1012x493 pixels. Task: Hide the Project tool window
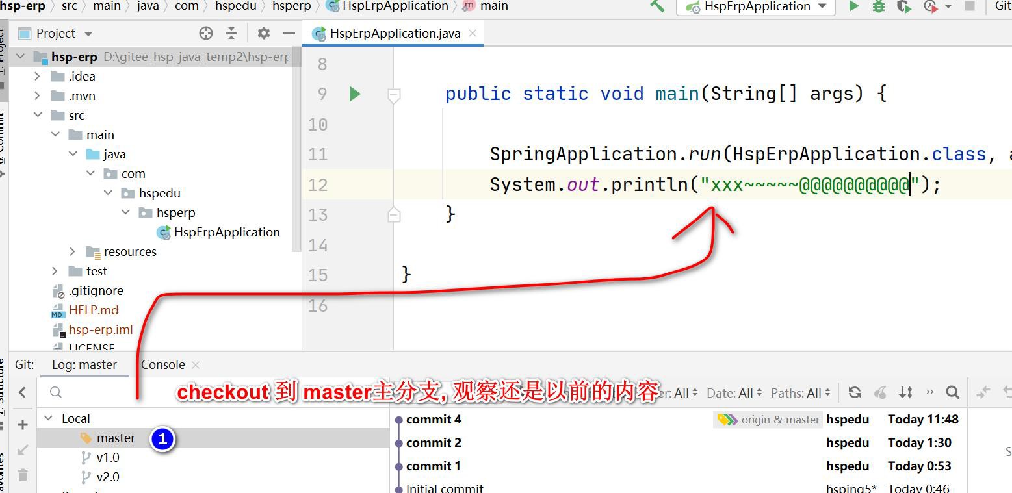point(289,33)
